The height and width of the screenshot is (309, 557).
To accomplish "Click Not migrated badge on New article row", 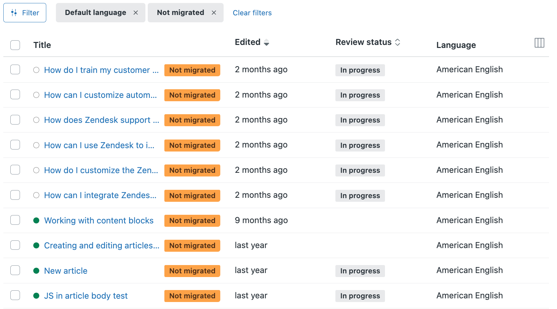I will [x=192, y=271].
